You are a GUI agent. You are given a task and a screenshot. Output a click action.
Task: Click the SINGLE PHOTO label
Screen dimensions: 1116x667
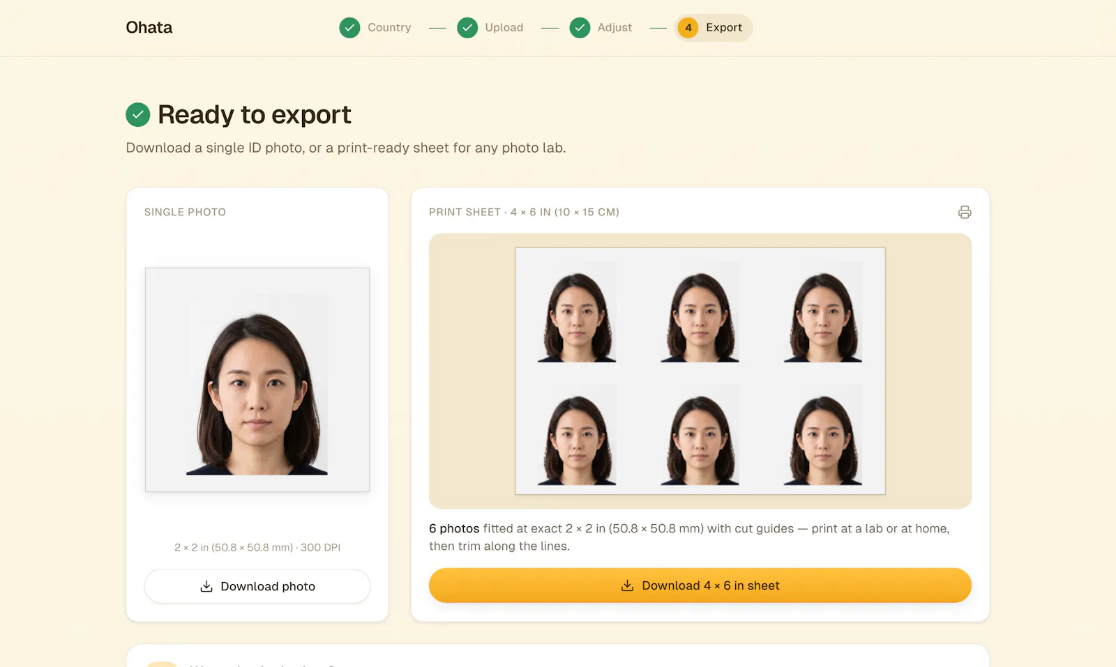click(x=185, y=212)
